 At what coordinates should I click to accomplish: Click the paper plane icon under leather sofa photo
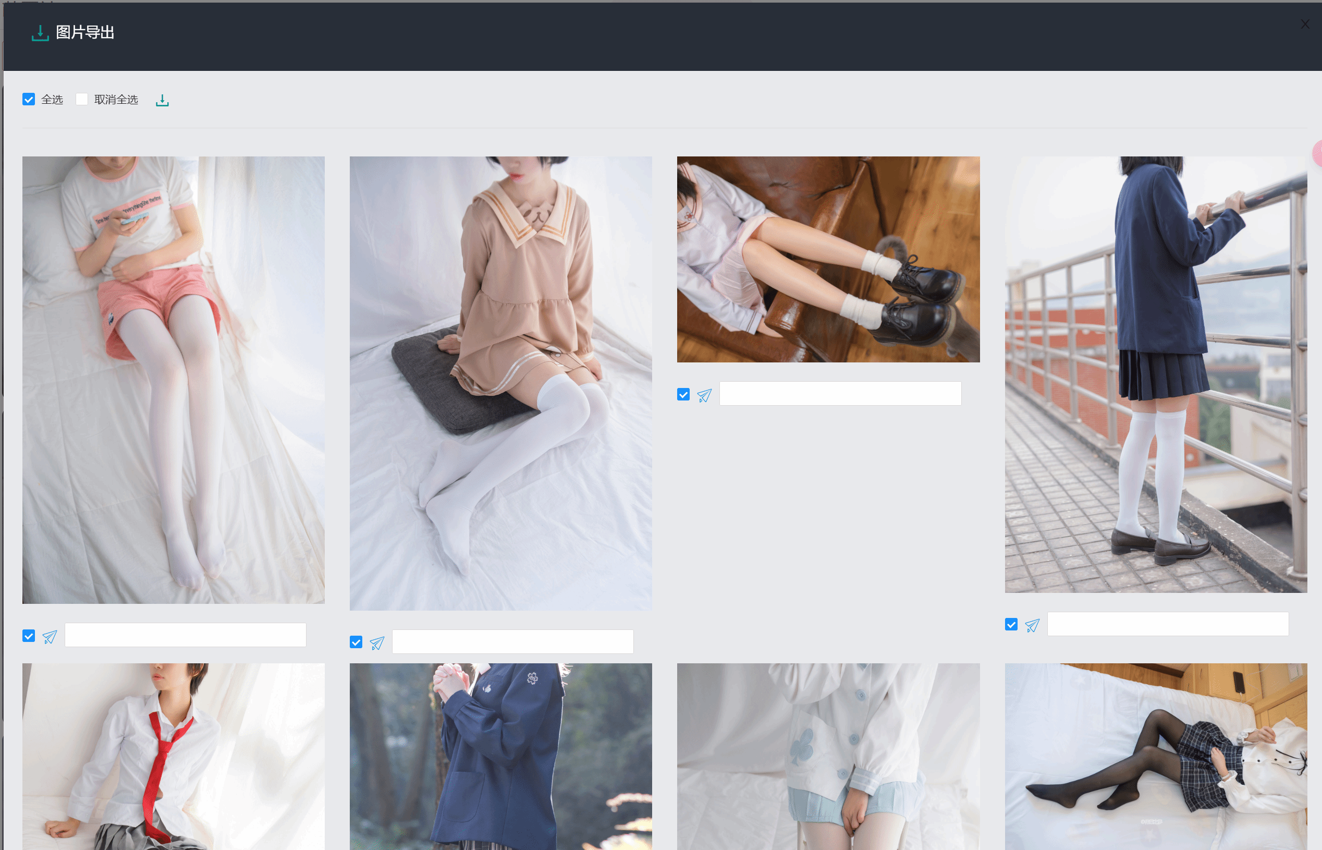point(704,396)
